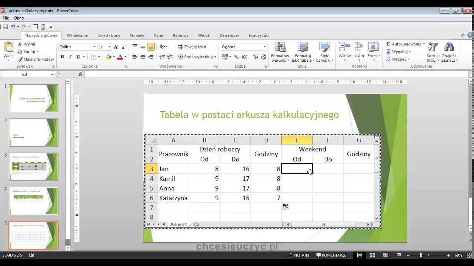Screen dimensions: 474x266
Task: Click the increase indent icon
Action: (x=170, y=57)
